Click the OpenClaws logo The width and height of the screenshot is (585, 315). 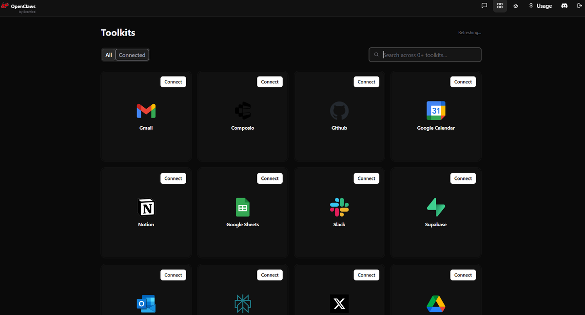[18, 7]
